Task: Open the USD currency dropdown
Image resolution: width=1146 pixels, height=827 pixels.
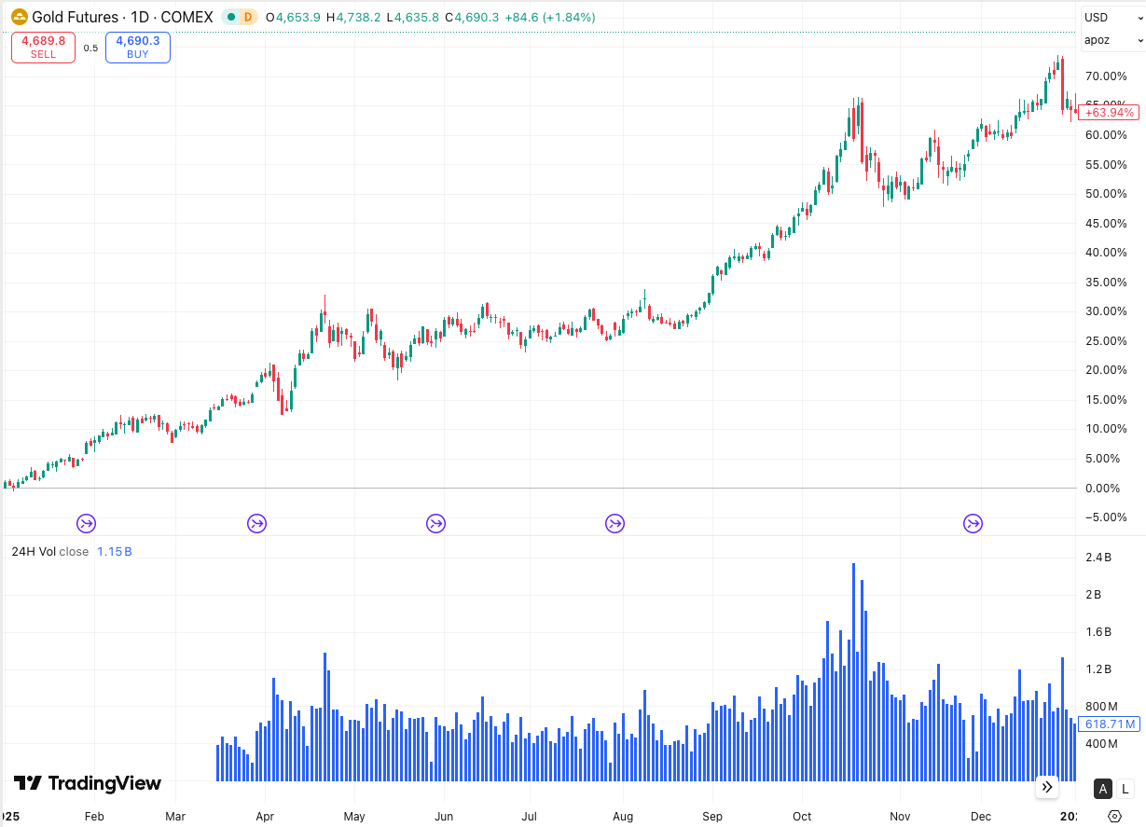Action: point(1098,17)
